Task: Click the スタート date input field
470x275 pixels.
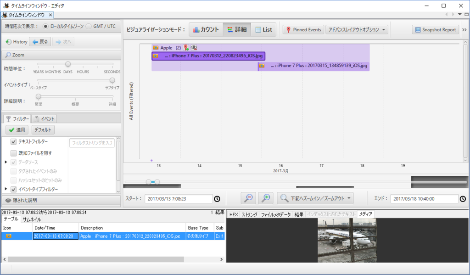Action: click(x=179, y=198)
